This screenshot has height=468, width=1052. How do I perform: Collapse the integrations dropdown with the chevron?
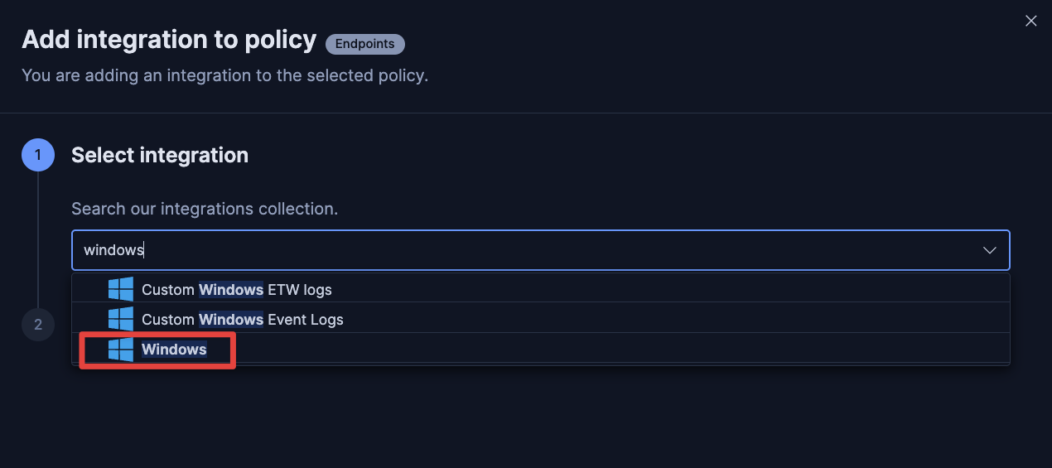point(989,250)
